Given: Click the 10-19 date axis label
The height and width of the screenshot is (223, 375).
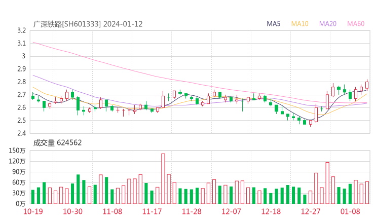Looking at the screenshot, I should tap(33, 211).
